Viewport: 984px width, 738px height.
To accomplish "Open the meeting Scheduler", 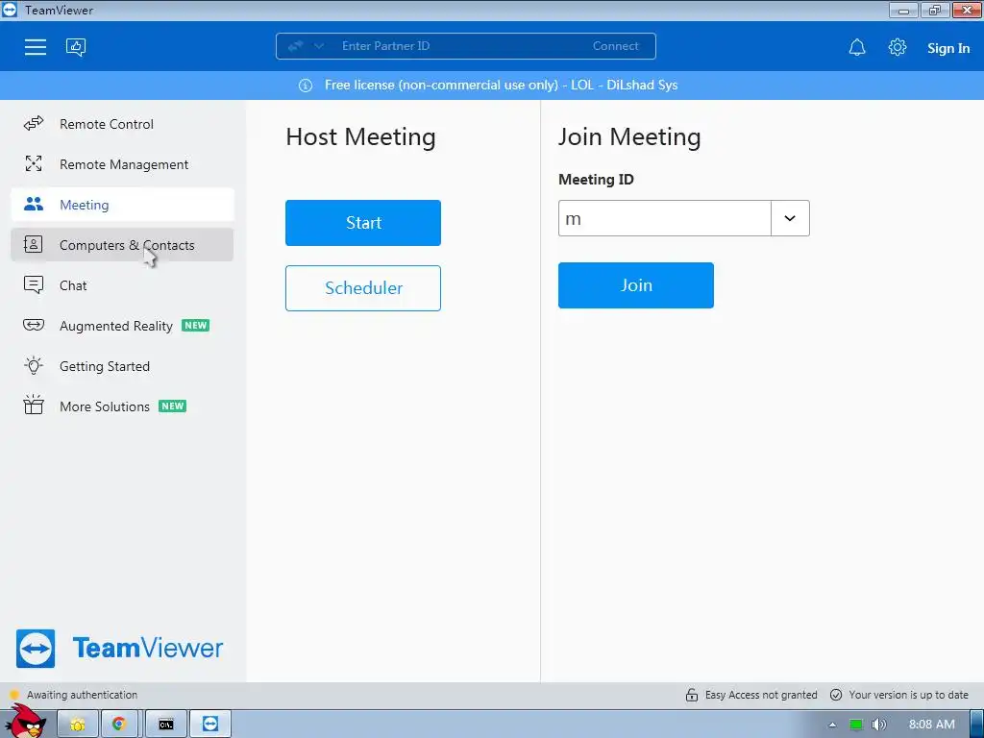I will click(x=363, y=288).
